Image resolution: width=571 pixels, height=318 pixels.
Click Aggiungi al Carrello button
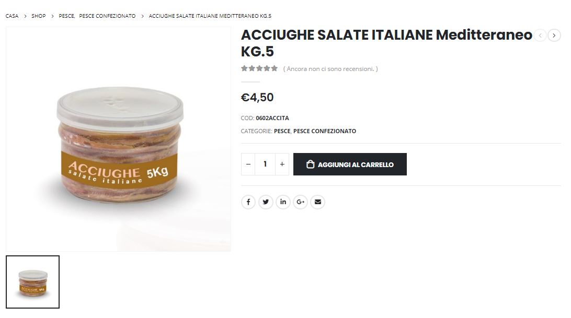(350, 164)
